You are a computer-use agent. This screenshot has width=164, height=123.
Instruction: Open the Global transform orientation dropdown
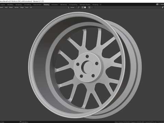(72, 8)
